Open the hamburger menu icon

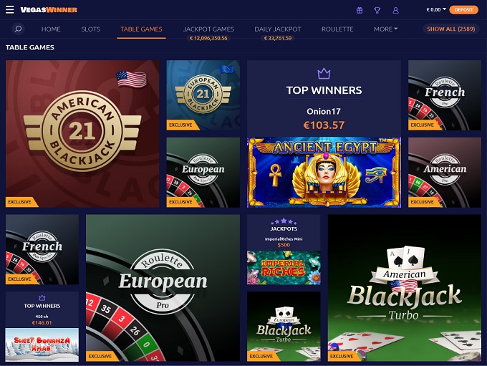[9, 9]
